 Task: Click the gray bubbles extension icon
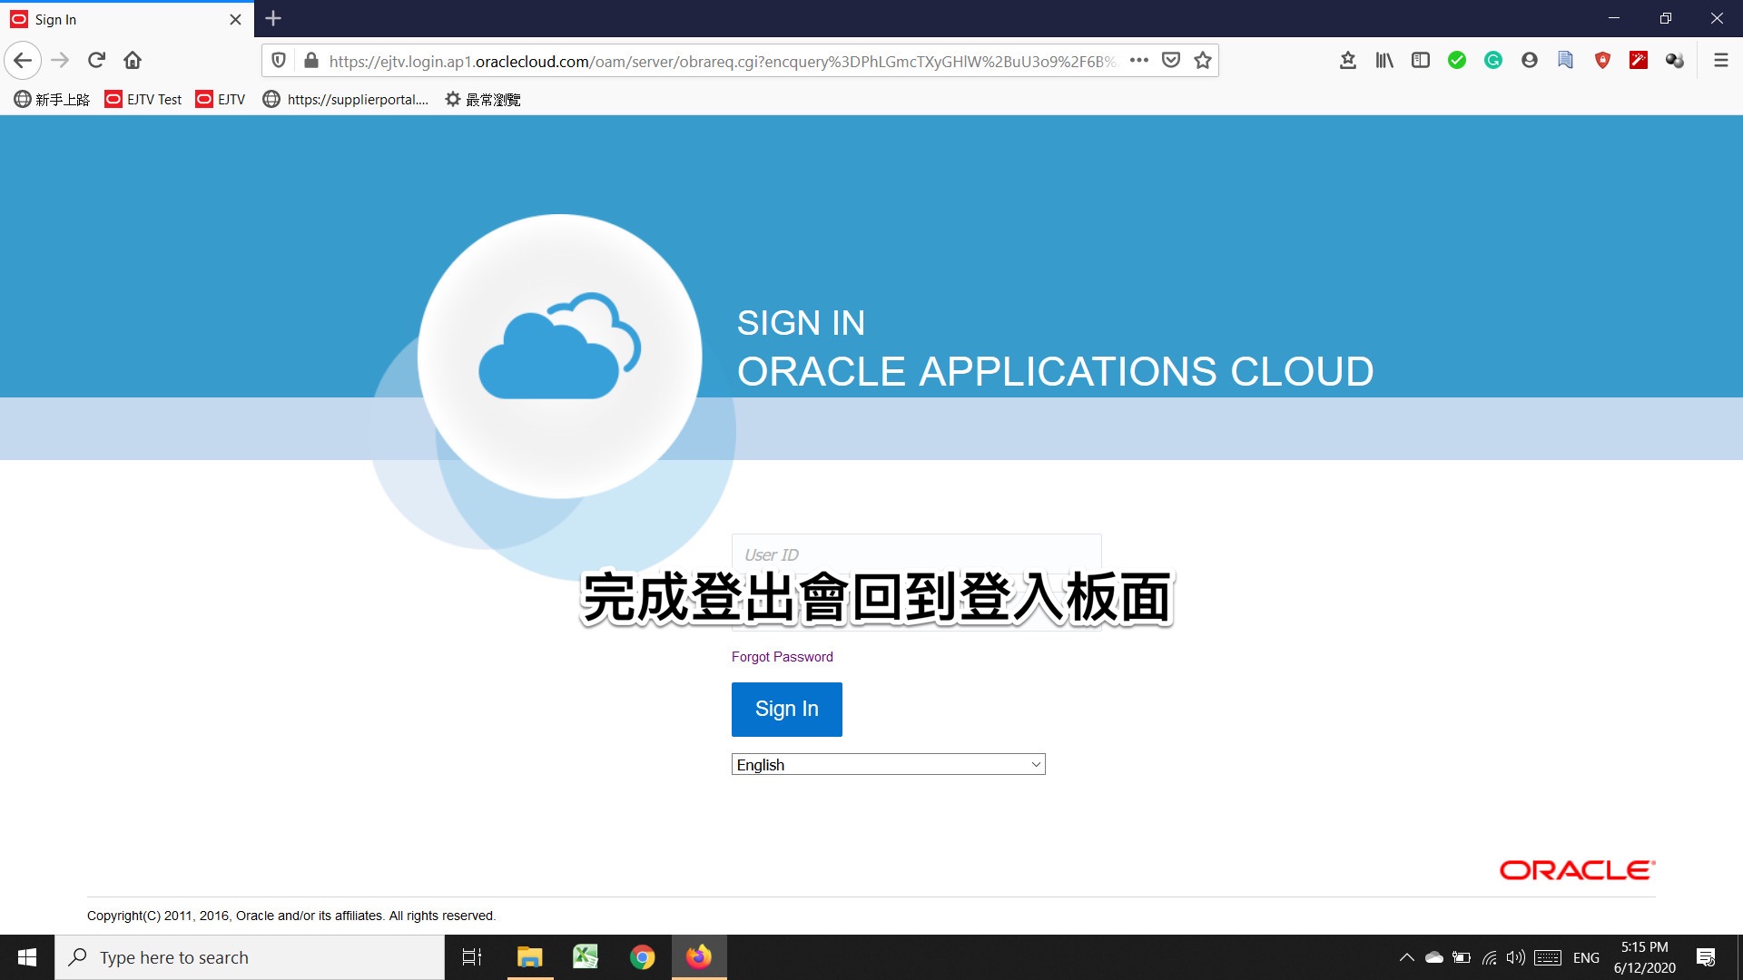[x=1675, y=61]
